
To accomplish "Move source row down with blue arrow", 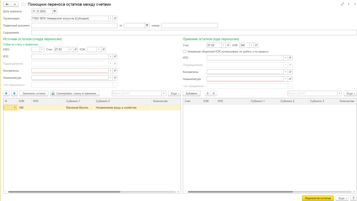I will (6, 93).
